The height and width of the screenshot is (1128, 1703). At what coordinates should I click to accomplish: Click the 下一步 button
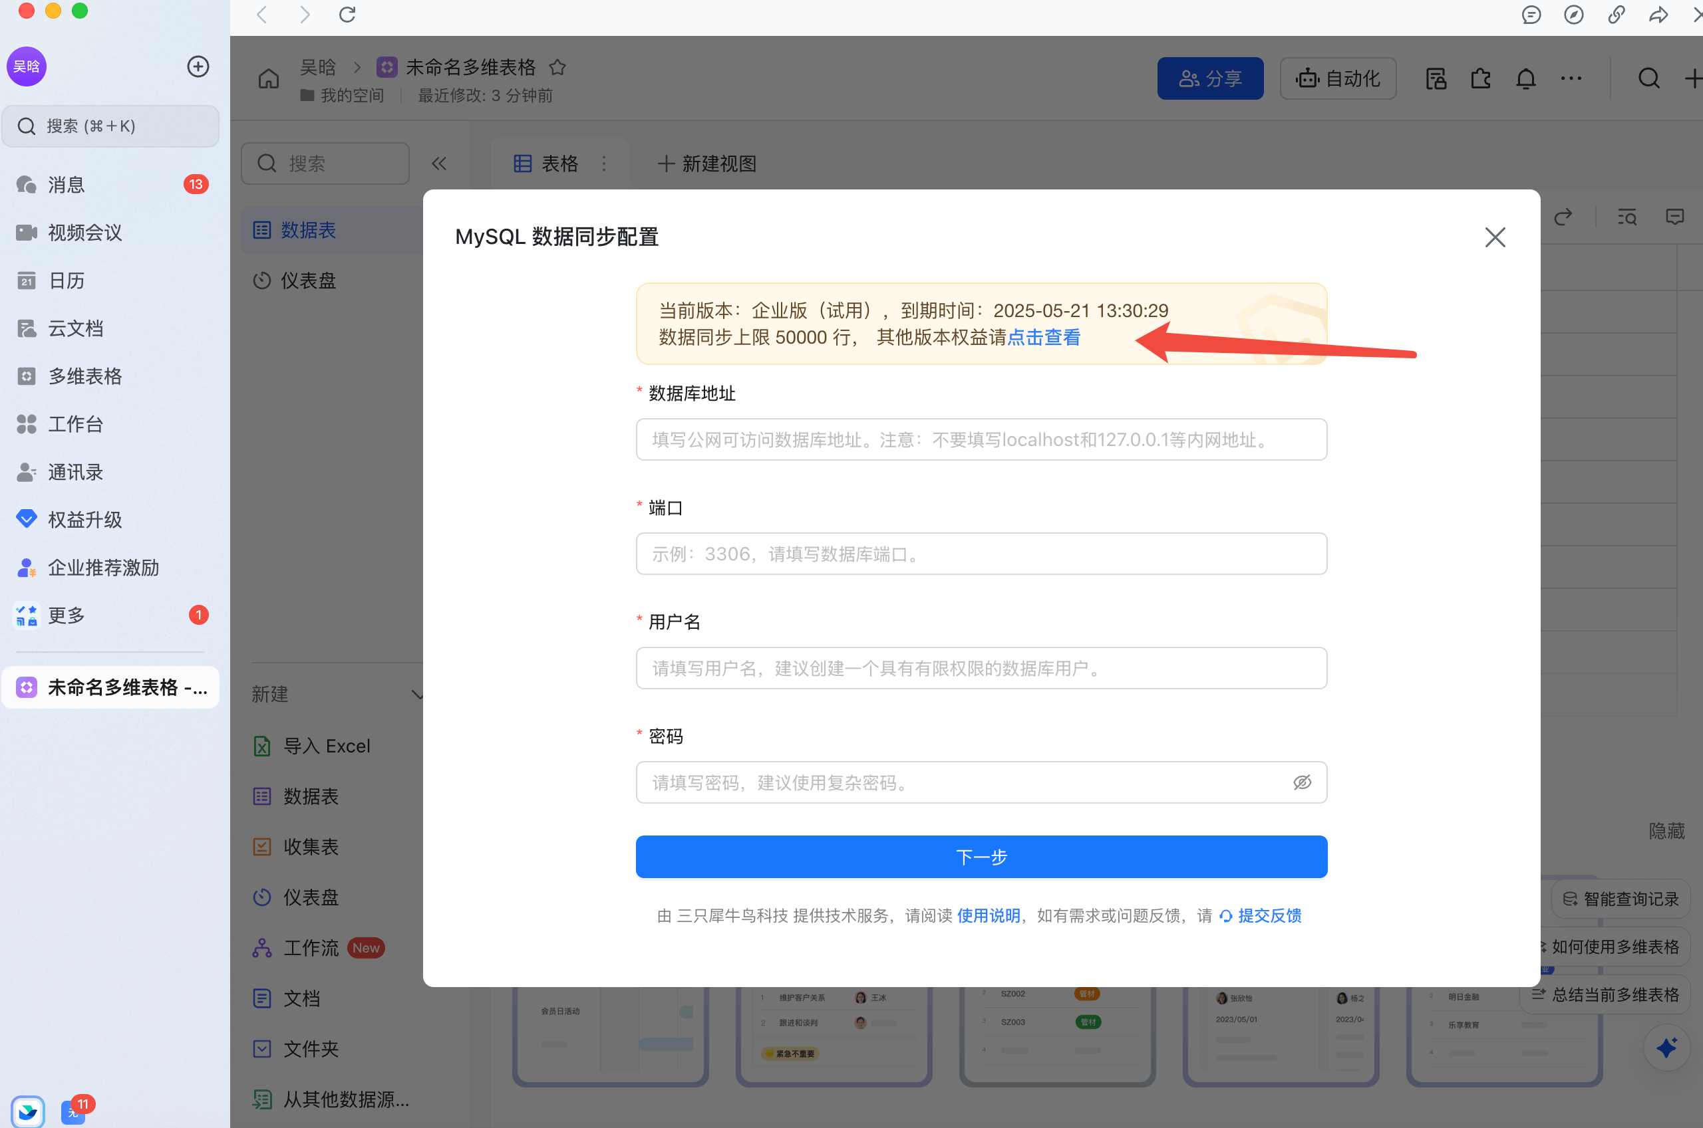point(981,857)
